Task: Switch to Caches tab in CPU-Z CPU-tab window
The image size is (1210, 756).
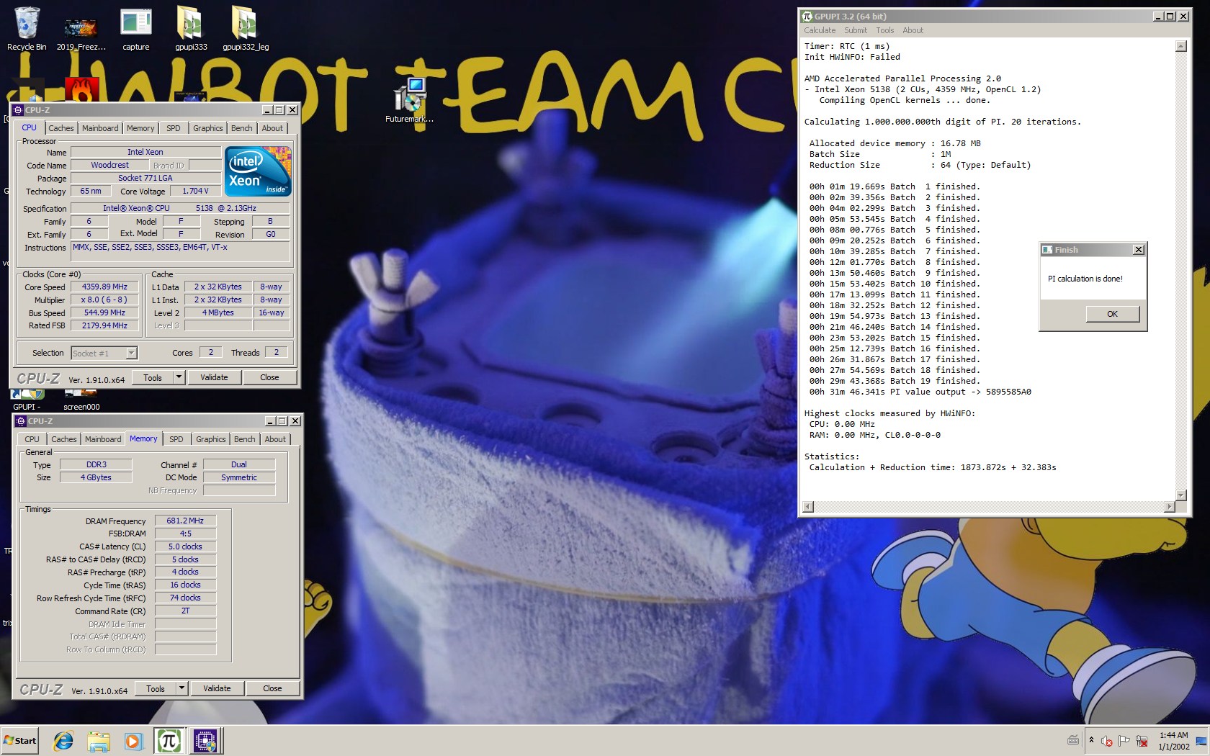Action: 61,128
